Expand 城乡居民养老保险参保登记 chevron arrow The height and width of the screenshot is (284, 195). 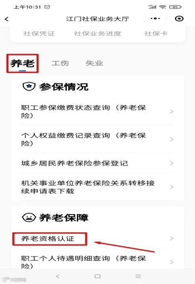coord(172,163)
